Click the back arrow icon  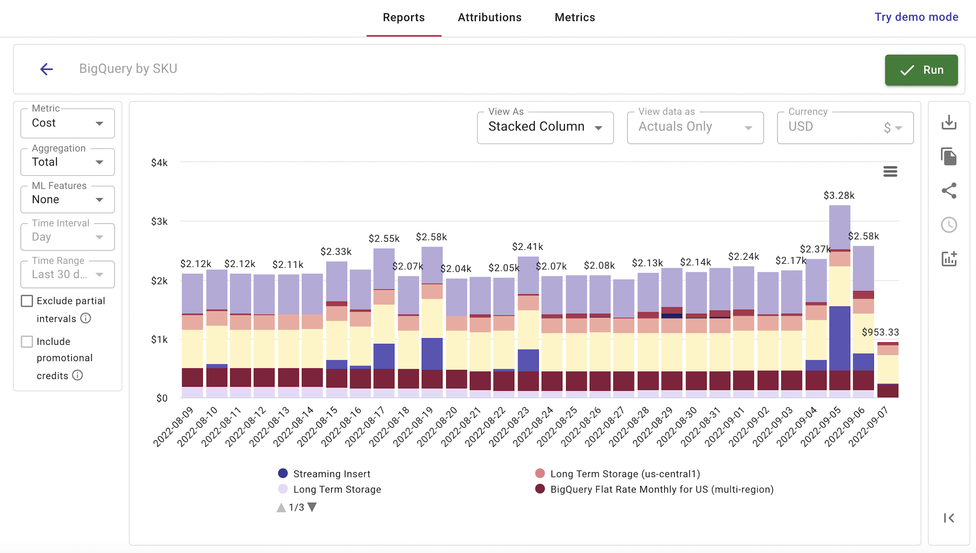pyautogui.click(x=47, y=69)
